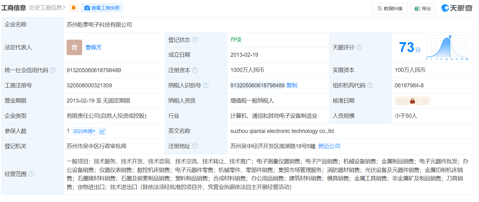Click the 实缴资本 label

pyautogui.click(x=344, y=70)
